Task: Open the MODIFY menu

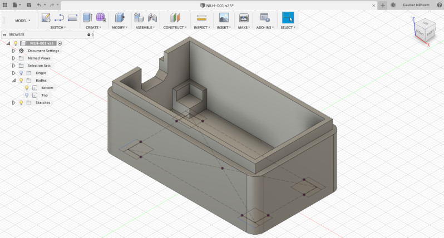Action: point(120,27)
